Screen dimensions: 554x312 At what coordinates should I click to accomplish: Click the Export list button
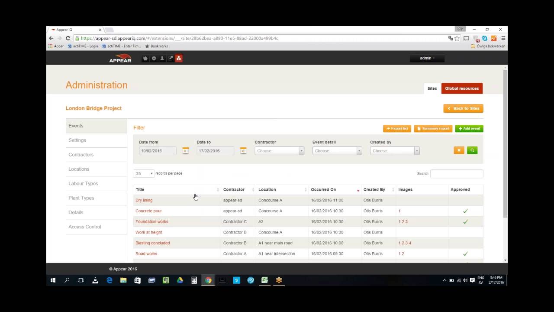point(397,129)
